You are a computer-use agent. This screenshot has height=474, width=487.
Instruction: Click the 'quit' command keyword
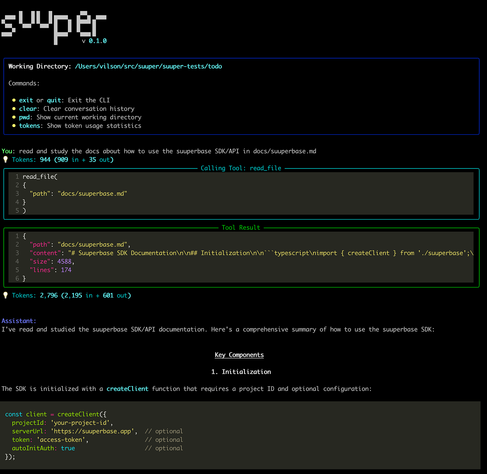pyautogui.click(x=54, y=100)
